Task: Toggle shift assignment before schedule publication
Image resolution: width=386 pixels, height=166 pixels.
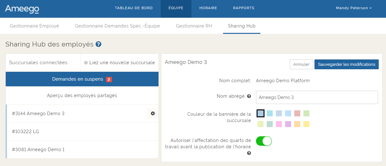Action: click(264, 141)
